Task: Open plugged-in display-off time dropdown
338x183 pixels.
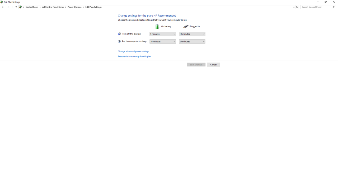Action: (x=192, y=34)
